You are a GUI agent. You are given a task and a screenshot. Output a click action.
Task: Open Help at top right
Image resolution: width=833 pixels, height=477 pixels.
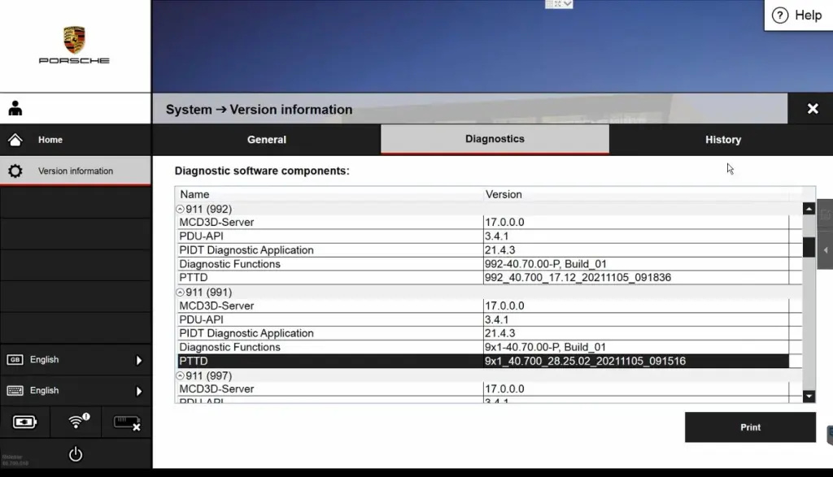[x=797, y=15]
